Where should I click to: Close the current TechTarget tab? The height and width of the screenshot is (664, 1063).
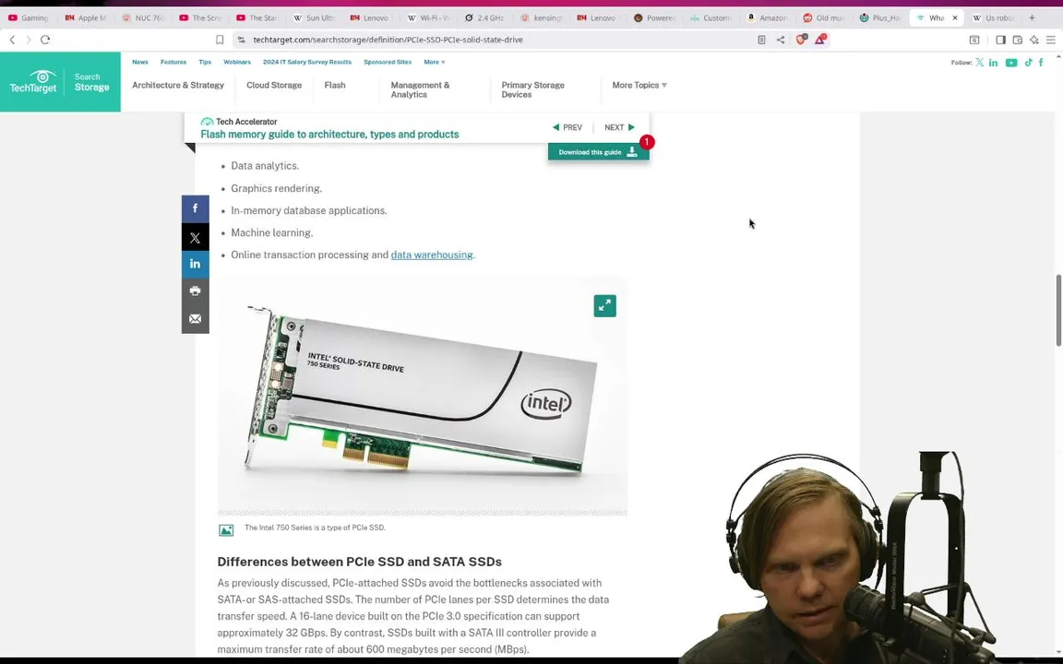pyautogui.click(x=954, y=18)
